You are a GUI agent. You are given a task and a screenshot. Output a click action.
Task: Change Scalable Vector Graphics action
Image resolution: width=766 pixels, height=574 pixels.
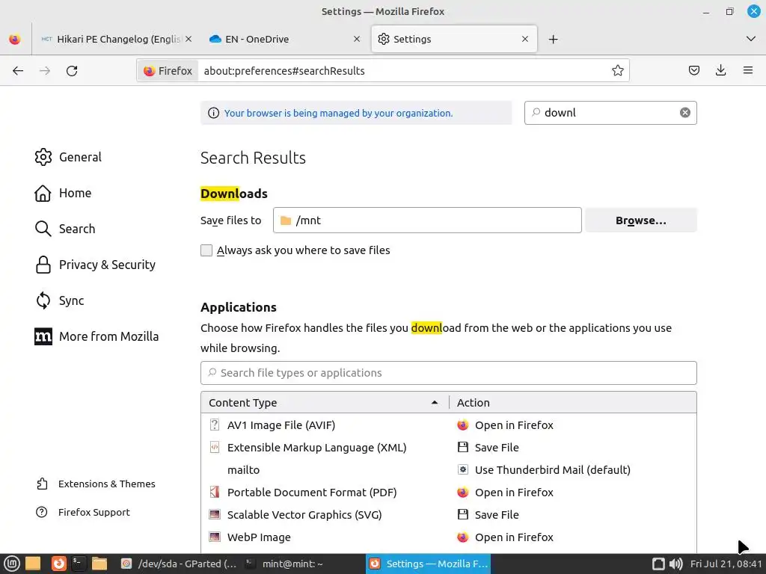[573, 515]
